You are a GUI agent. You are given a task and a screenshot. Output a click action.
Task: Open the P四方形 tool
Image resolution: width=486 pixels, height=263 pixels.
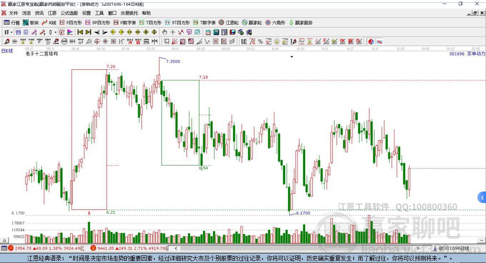(x=71, y=23)
